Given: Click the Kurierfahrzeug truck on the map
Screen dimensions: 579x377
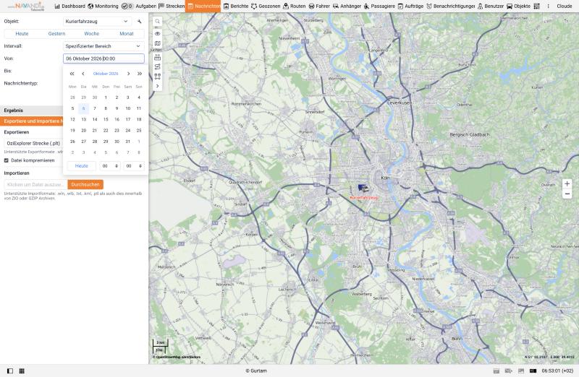Looking at the screenshot, I should tap(363, 188).
